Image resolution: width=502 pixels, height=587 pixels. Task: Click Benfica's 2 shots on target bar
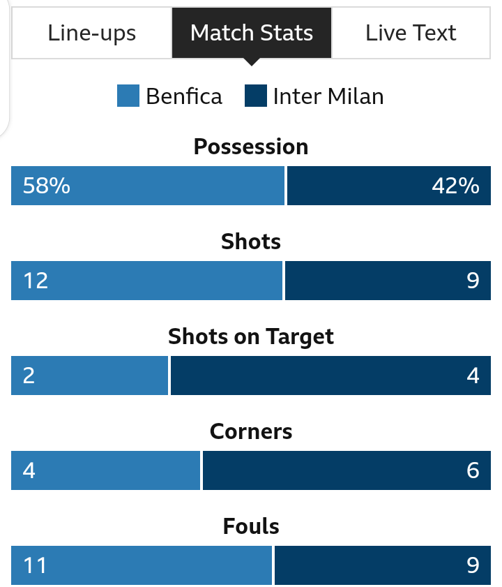[89, 376]
